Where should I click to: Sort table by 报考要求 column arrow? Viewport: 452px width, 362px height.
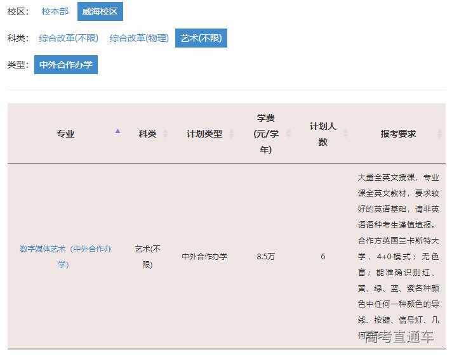pyautogui.click(x=439, y=133)
